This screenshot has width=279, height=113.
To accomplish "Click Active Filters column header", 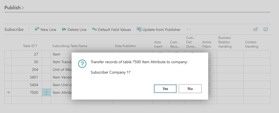I will coord(207,44).
